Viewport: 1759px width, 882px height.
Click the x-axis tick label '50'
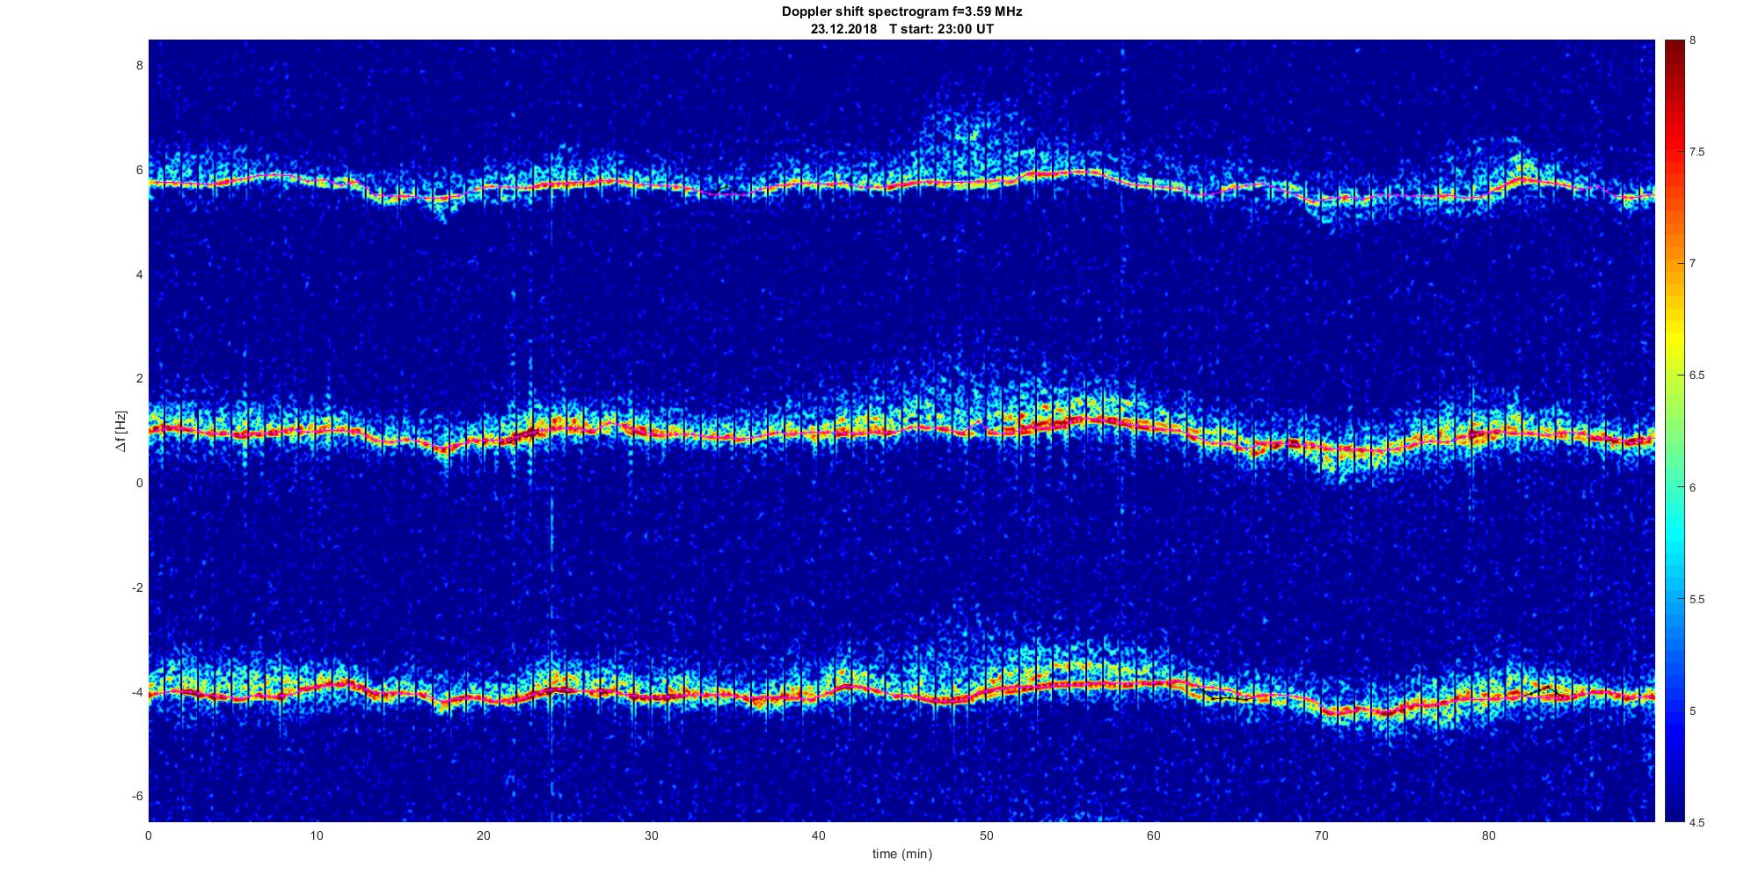coord(986,835)
